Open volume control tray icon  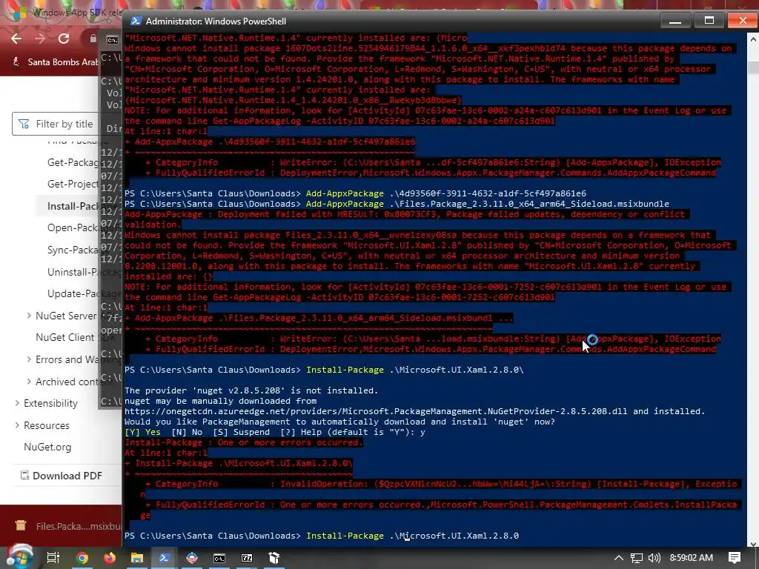coord(654,558)
